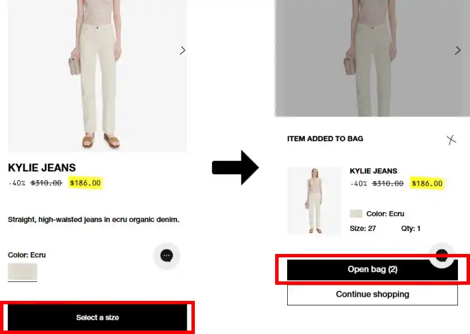Click the highlighted $186.00 price in bag panel
Viewport: 470px width, 334px height.
pos(427,184)
